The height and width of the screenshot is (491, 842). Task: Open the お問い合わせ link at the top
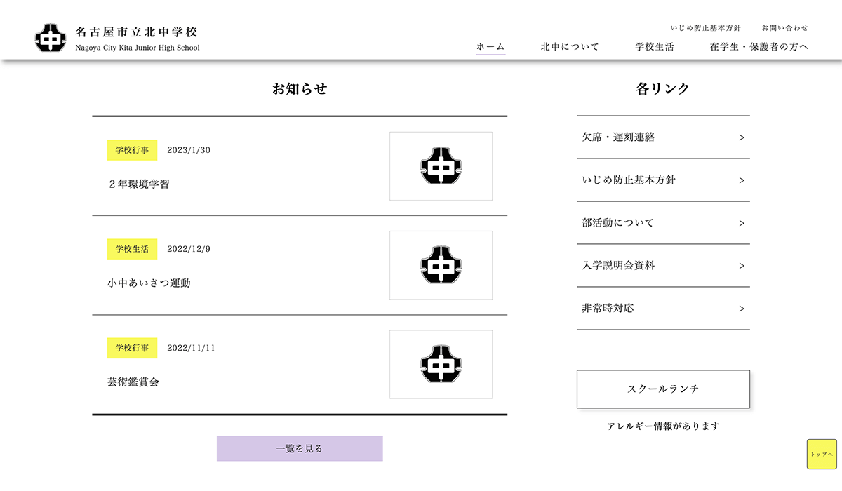[x=784, y=27]
